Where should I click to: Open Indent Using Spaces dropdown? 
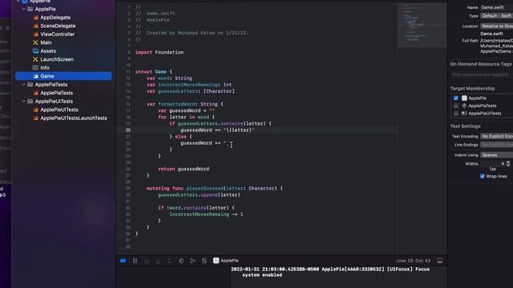(x=496, y=155)
